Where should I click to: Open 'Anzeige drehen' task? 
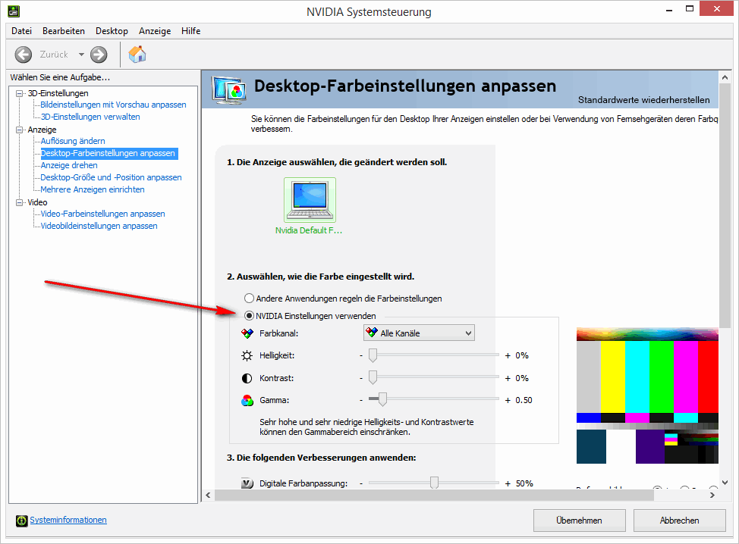click(x=69, y=166)
